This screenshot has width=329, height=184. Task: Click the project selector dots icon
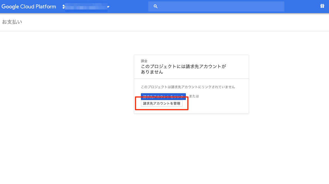64,7
